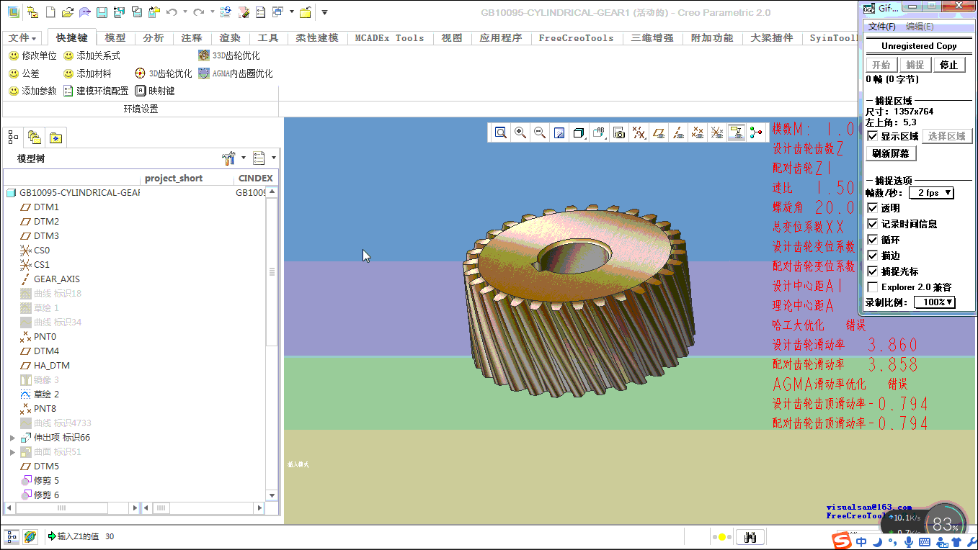
Task: Click 修改单位 command
Action: coord(32,55)
